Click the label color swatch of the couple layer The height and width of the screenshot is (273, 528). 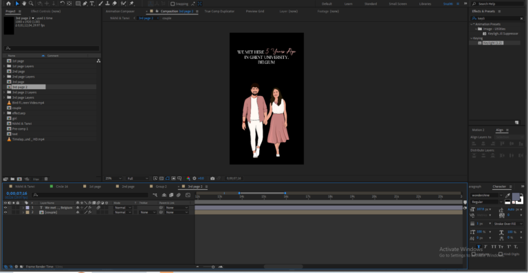[27, 212]
